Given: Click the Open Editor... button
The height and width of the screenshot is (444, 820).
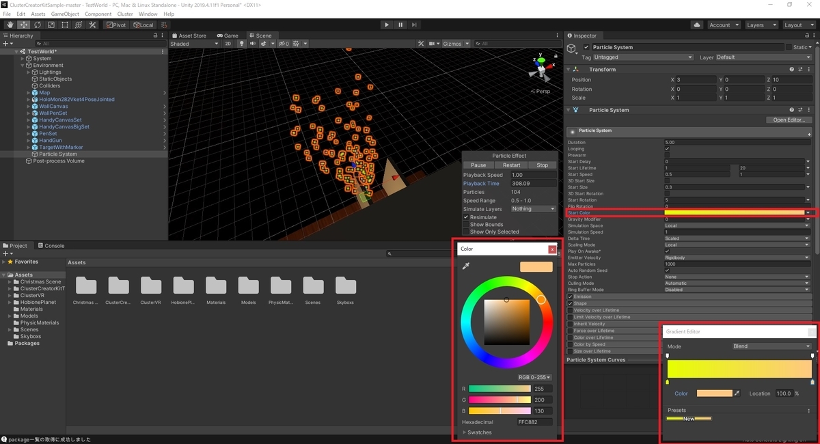Looking at the screenshot, I should point(789,120).
